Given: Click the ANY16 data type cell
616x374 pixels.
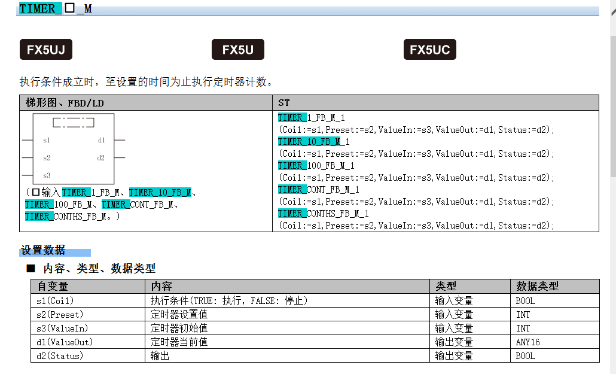Looking at the screenshot, I should [528, 342].
